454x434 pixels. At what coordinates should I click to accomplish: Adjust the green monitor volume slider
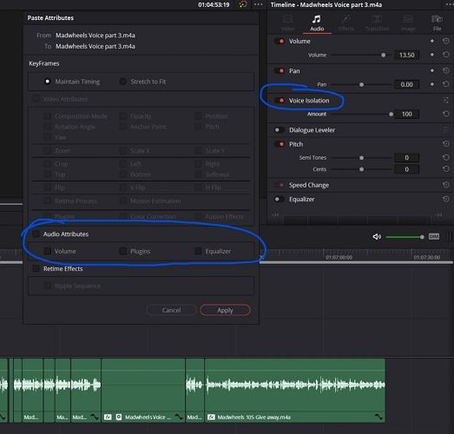405,237
